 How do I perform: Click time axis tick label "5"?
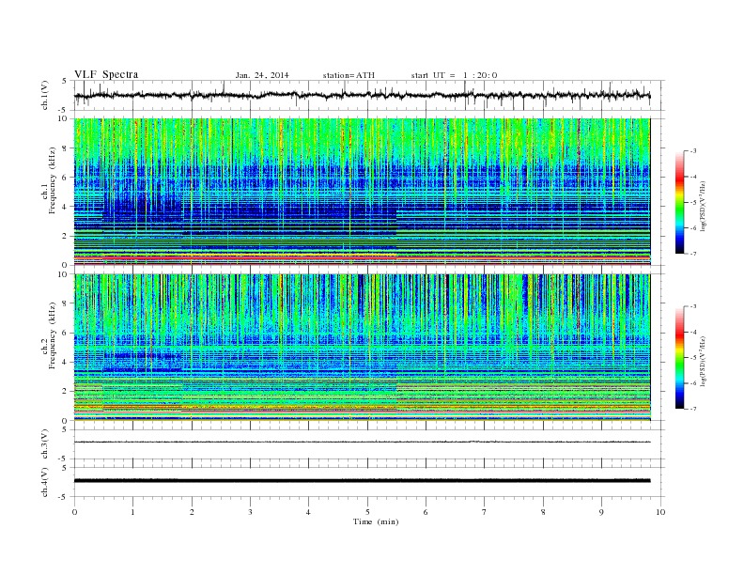367,512
